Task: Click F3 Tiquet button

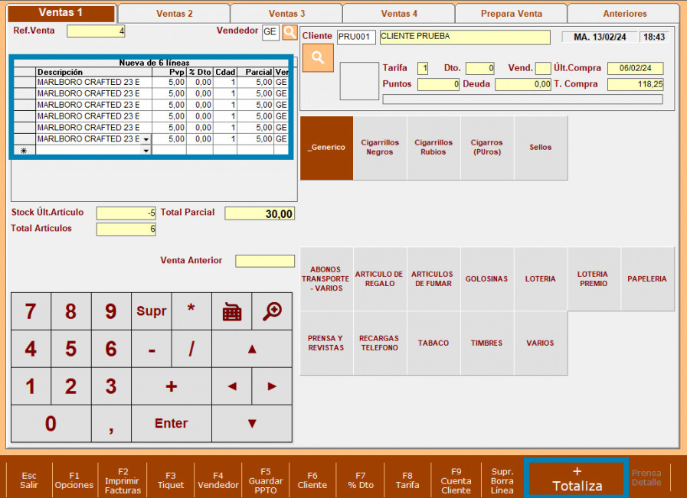Action: coord(170,480)
